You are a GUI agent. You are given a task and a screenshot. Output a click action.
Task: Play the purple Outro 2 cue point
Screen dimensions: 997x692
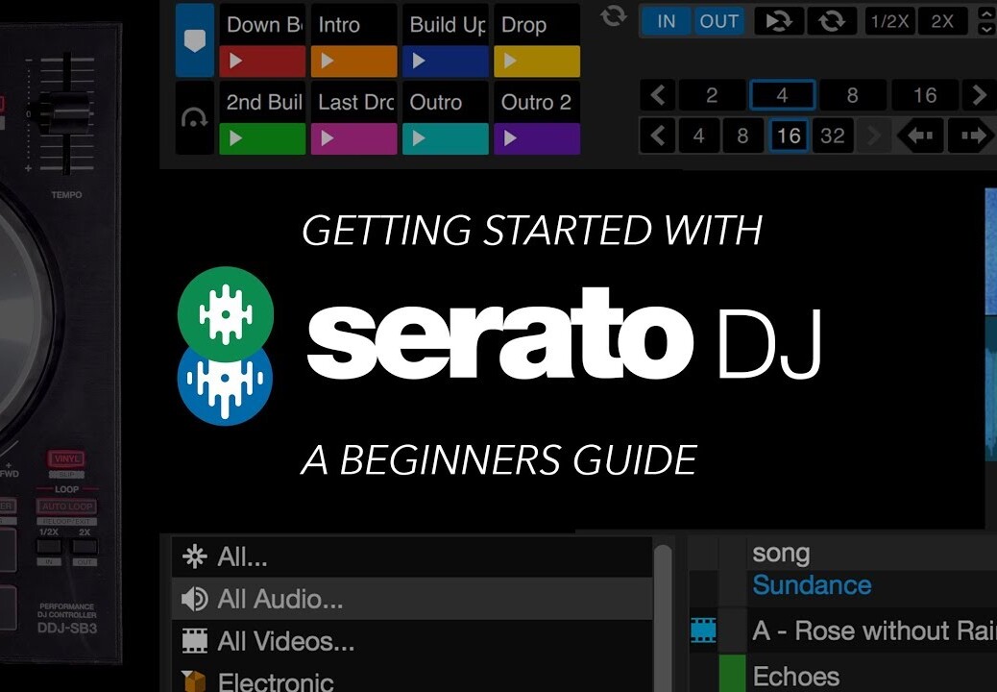(537, 138)
